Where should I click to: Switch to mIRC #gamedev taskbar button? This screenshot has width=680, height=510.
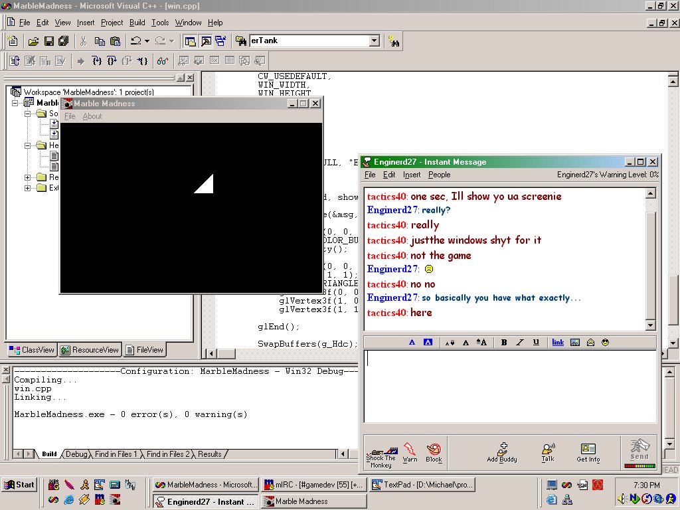point(314,485)
